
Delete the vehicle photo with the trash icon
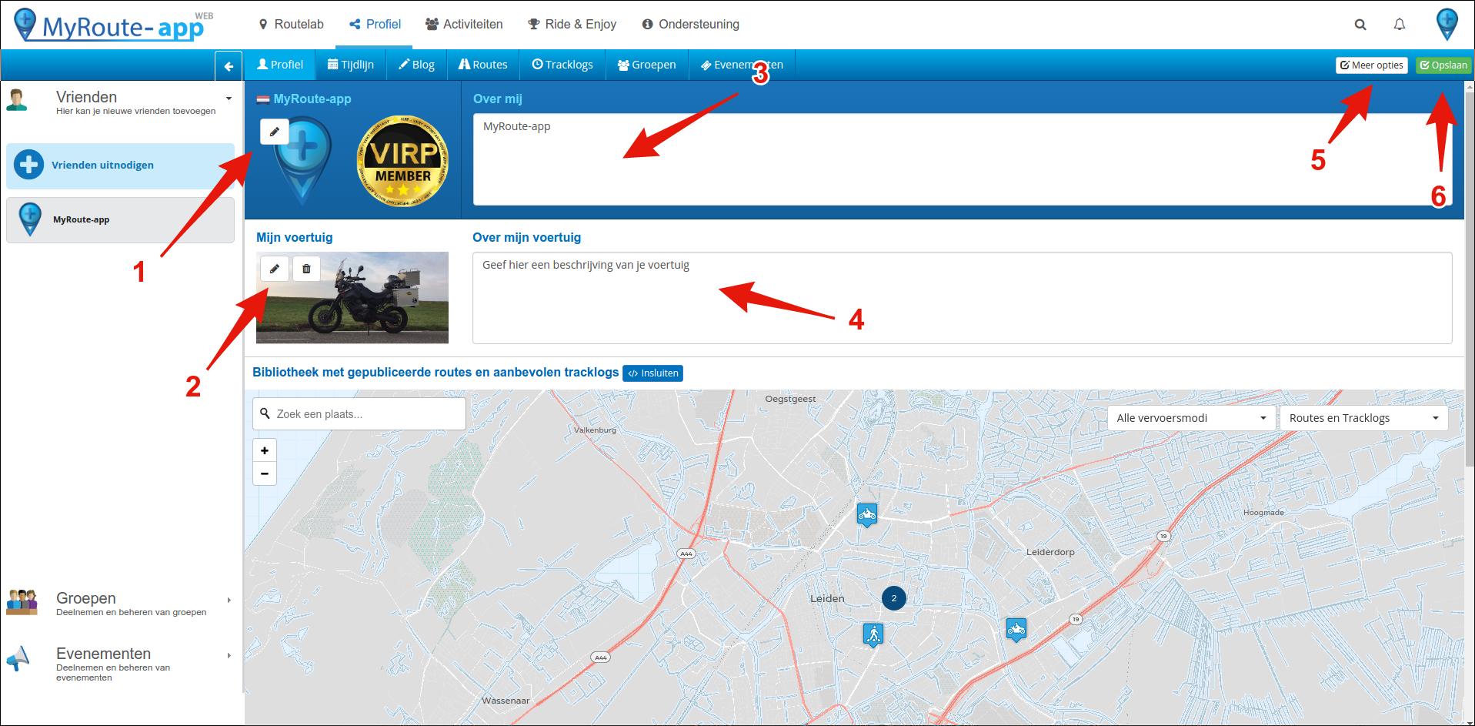(x=306, y=269)
